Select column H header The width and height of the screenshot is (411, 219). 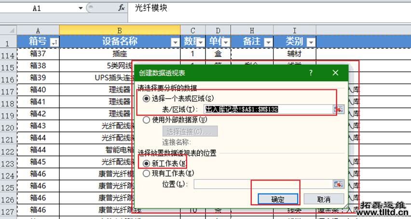pyautogui.click(x=252, y=30)
